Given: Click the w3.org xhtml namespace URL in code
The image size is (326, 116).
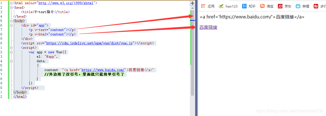Looking at the screenshot, I should click(x=66, y=3).
